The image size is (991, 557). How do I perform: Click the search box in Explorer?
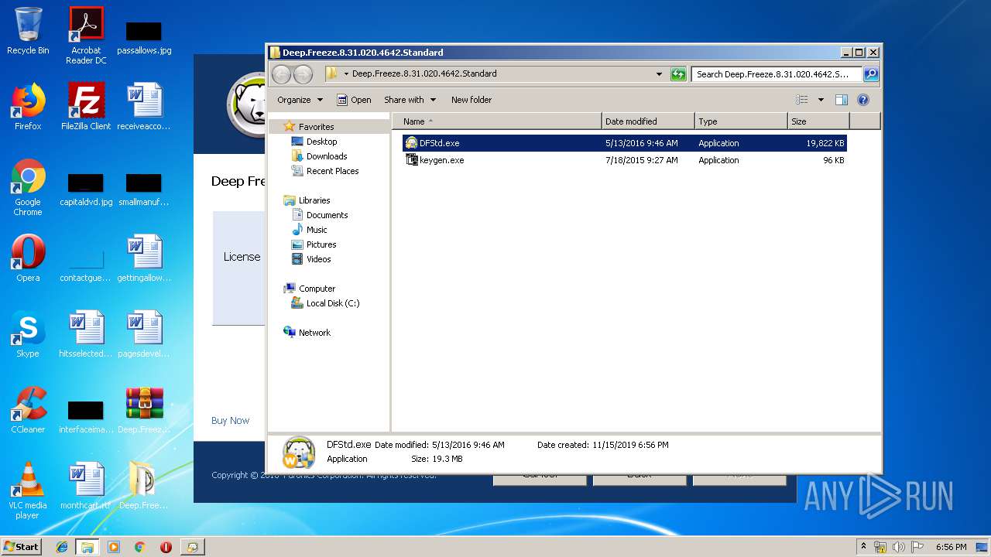[x=777, y=74]
